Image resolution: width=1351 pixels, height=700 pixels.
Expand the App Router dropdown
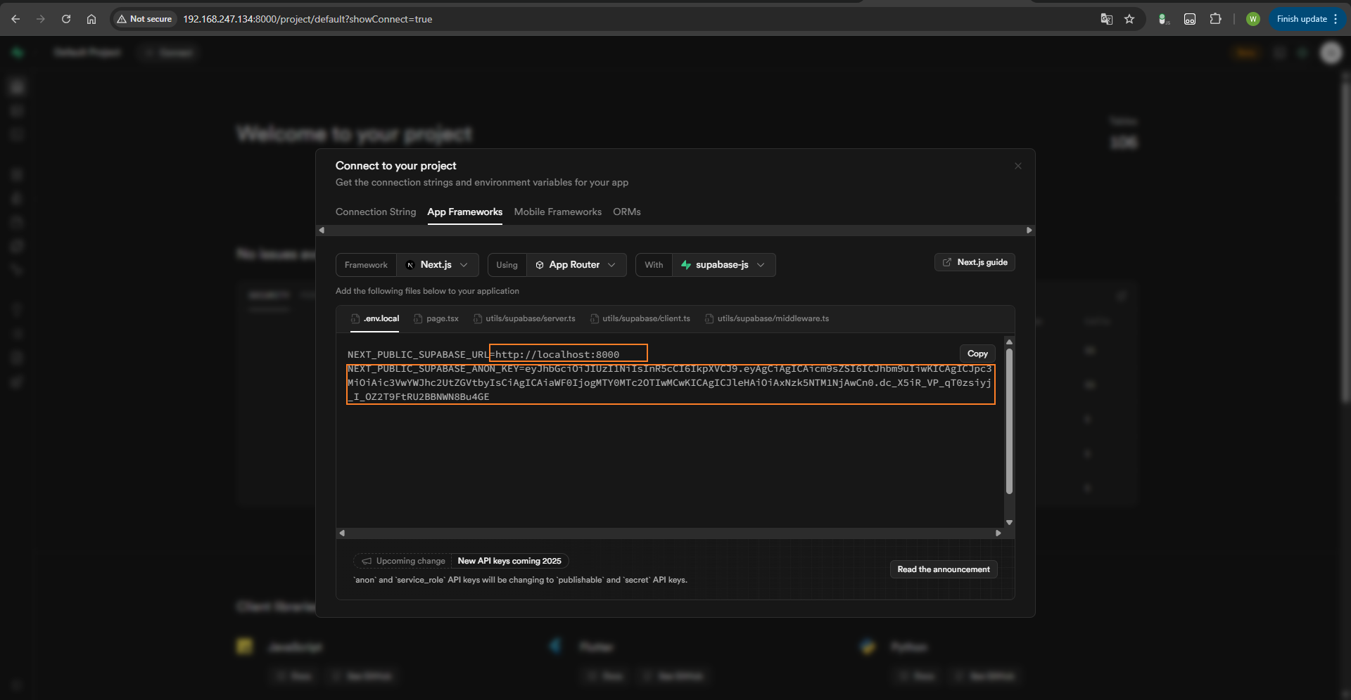(576, 265)
